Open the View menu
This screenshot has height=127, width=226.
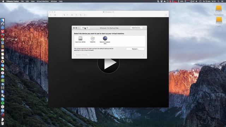[33, 1]
